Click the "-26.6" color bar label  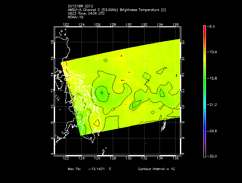click(x=212, y=131)
